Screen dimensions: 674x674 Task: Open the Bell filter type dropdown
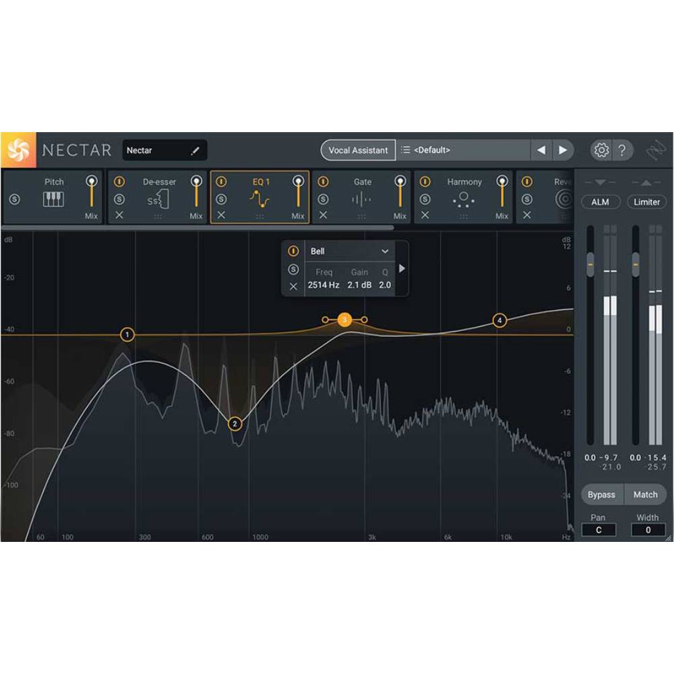pos(349,251)
